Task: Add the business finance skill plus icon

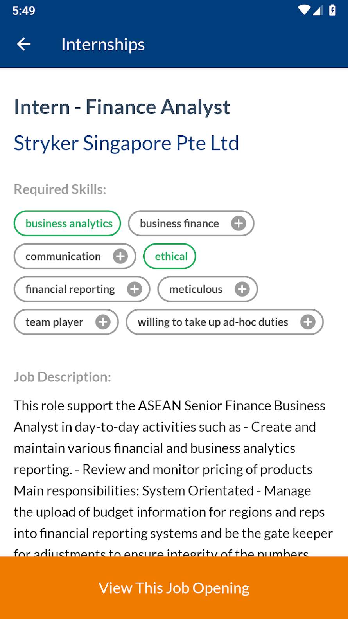Action: (x=239, y=223)
